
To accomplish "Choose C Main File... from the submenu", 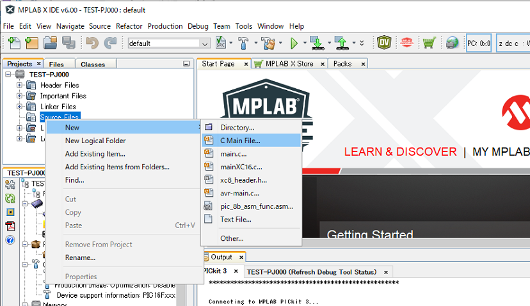I will 251,141.
